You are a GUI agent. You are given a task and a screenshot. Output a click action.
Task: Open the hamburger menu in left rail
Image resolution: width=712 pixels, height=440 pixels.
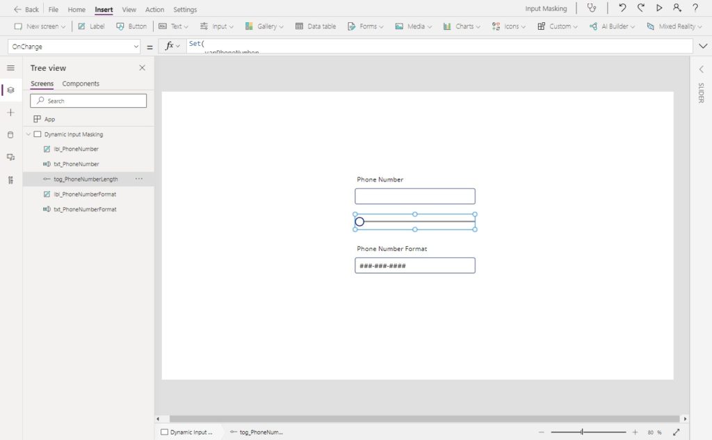(11, 68)
